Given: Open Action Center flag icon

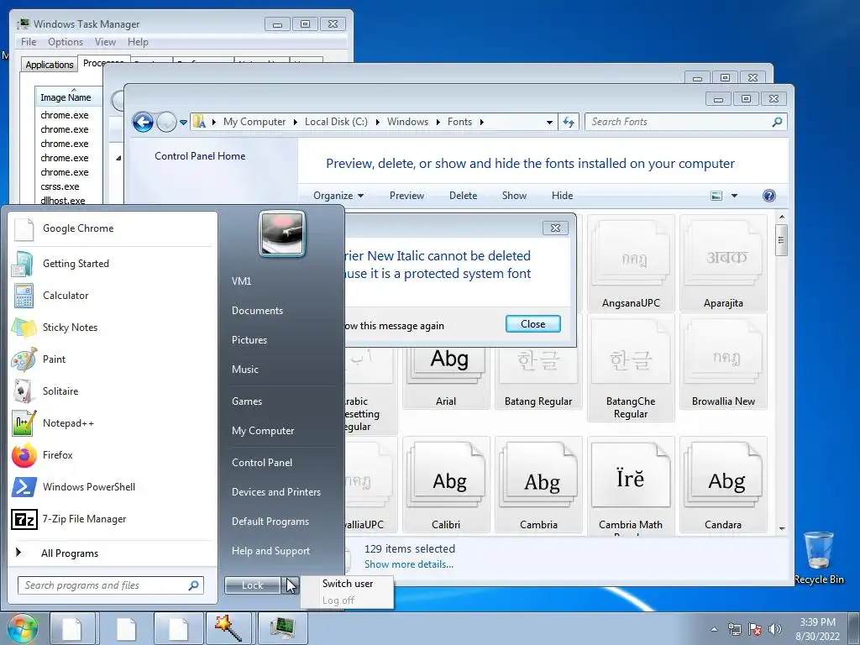Looking at the screenshot, I should tap(755, 629).
